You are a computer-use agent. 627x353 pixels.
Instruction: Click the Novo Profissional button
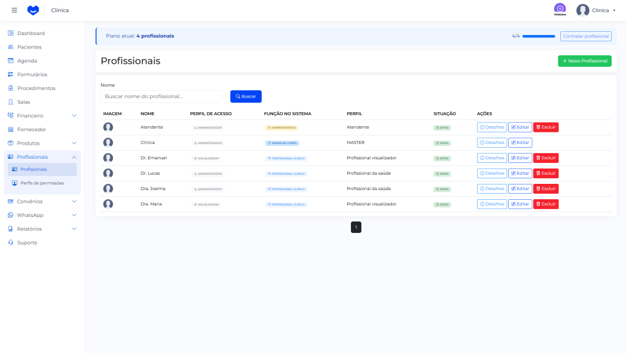[x=584, y=61]
